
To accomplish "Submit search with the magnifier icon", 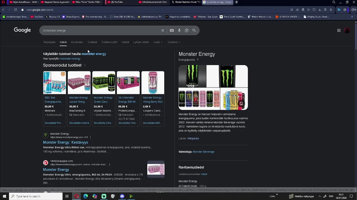I will [194, 31].
